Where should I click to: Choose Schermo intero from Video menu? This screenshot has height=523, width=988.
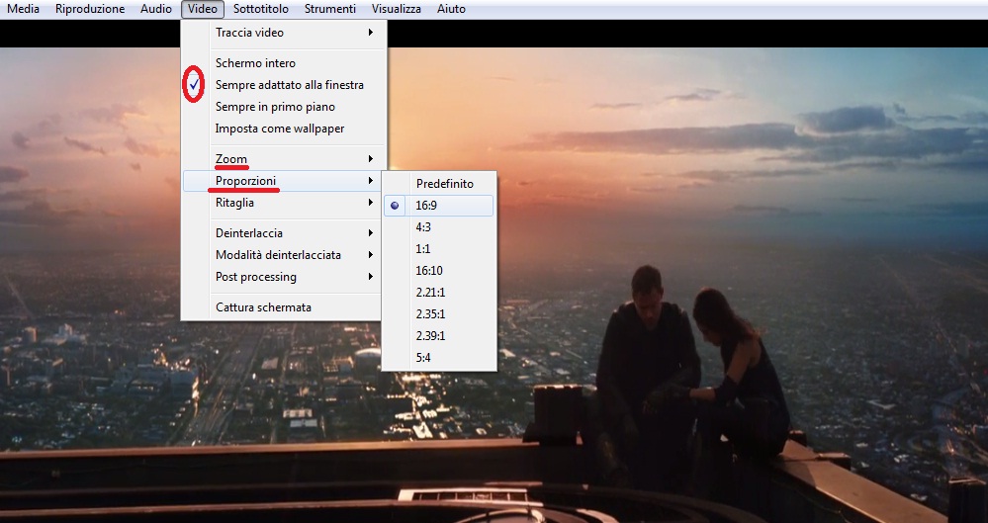click(255, 63)
